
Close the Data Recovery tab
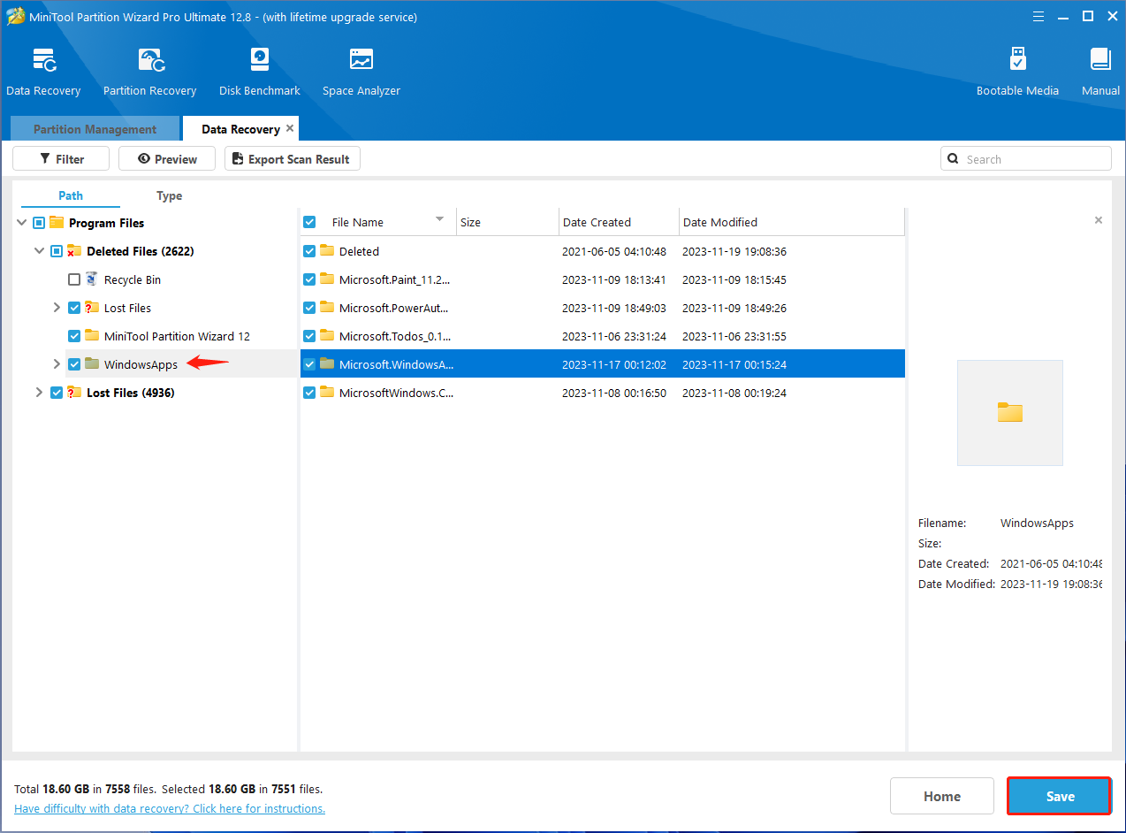click(x=290, y=128)
